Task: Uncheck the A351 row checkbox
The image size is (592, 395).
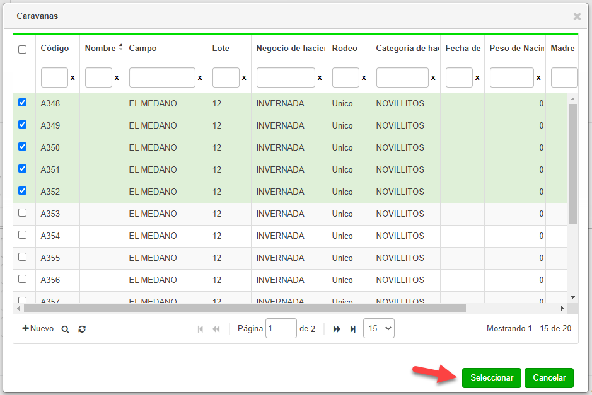Action: (22, 169)
